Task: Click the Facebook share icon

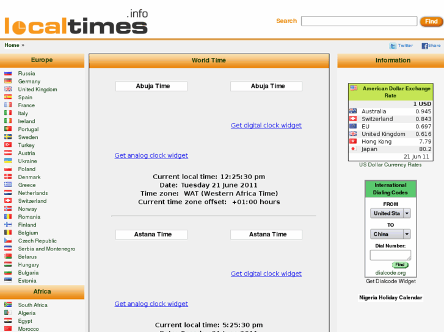Action: click(424, 46)
